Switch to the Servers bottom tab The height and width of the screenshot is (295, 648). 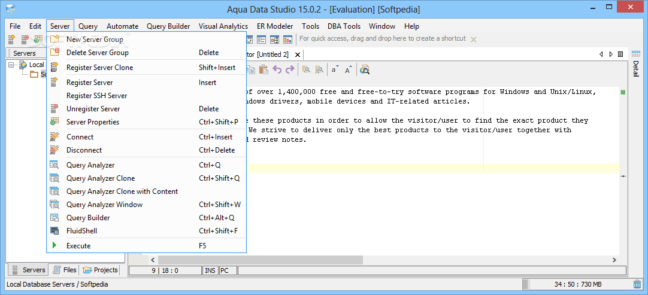tap(28, 270)
